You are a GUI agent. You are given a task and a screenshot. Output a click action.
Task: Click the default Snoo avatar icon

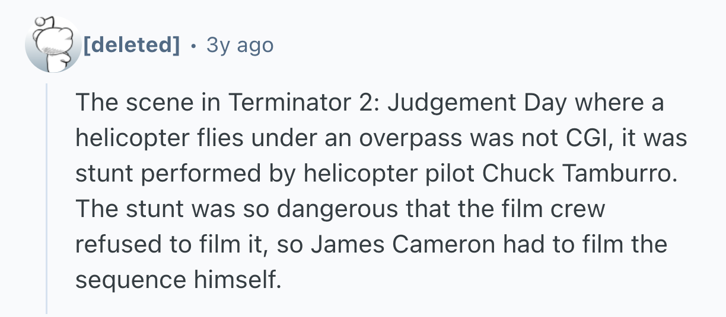52,45
